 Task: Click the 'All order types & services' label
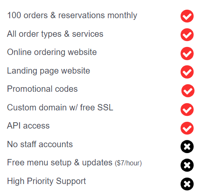pyautogui.click(x=55, y=34)
